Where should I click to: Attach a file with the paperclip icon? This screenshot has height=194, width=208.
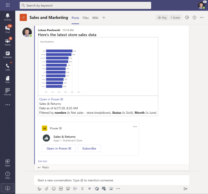click(46, 188)
